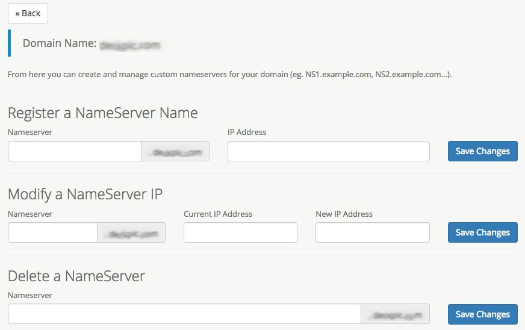Click the Current IP Address input box
Viewport: 525px width, 330px height.
pos(240,232)
